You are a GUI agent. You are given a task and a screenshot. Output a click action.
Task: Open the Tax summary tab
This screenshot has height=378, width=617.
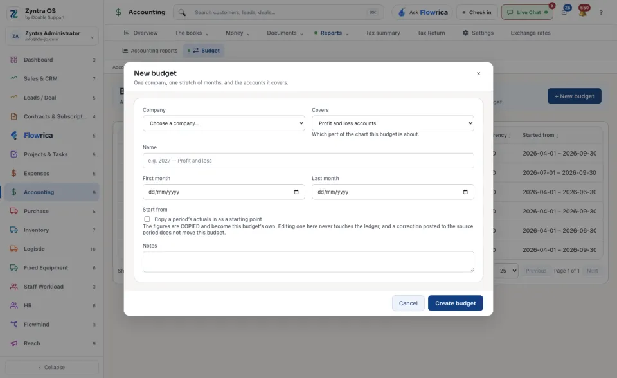pyautogui.click(x=383, y=33)
